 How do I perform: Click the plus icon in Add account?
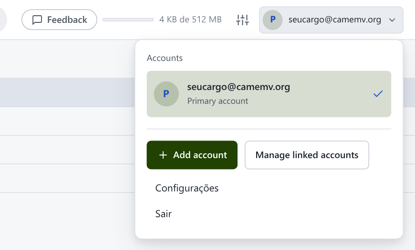tap(163, 155)
